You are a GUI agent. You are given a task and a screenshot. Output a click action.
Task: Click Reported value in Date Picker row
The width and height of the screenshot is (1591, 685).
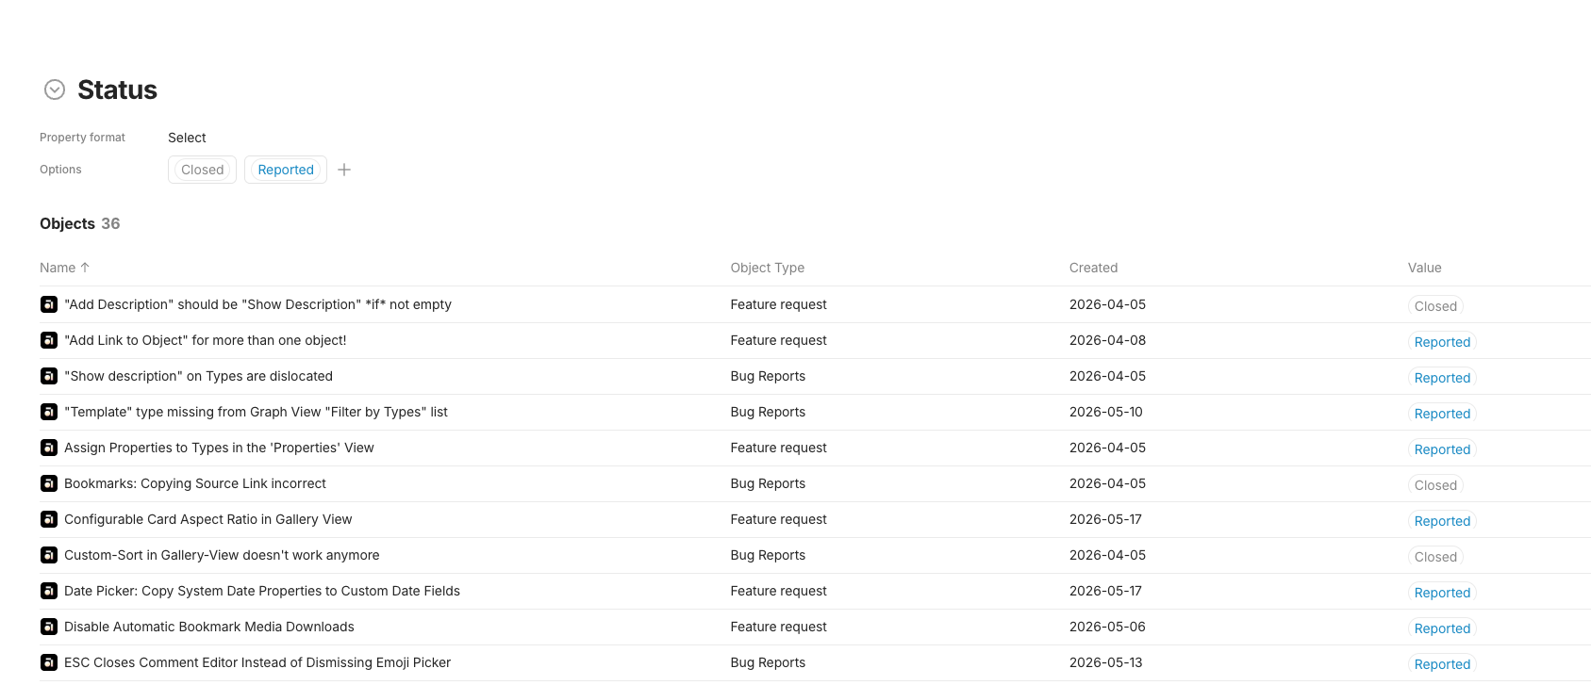click(1442, 593)
